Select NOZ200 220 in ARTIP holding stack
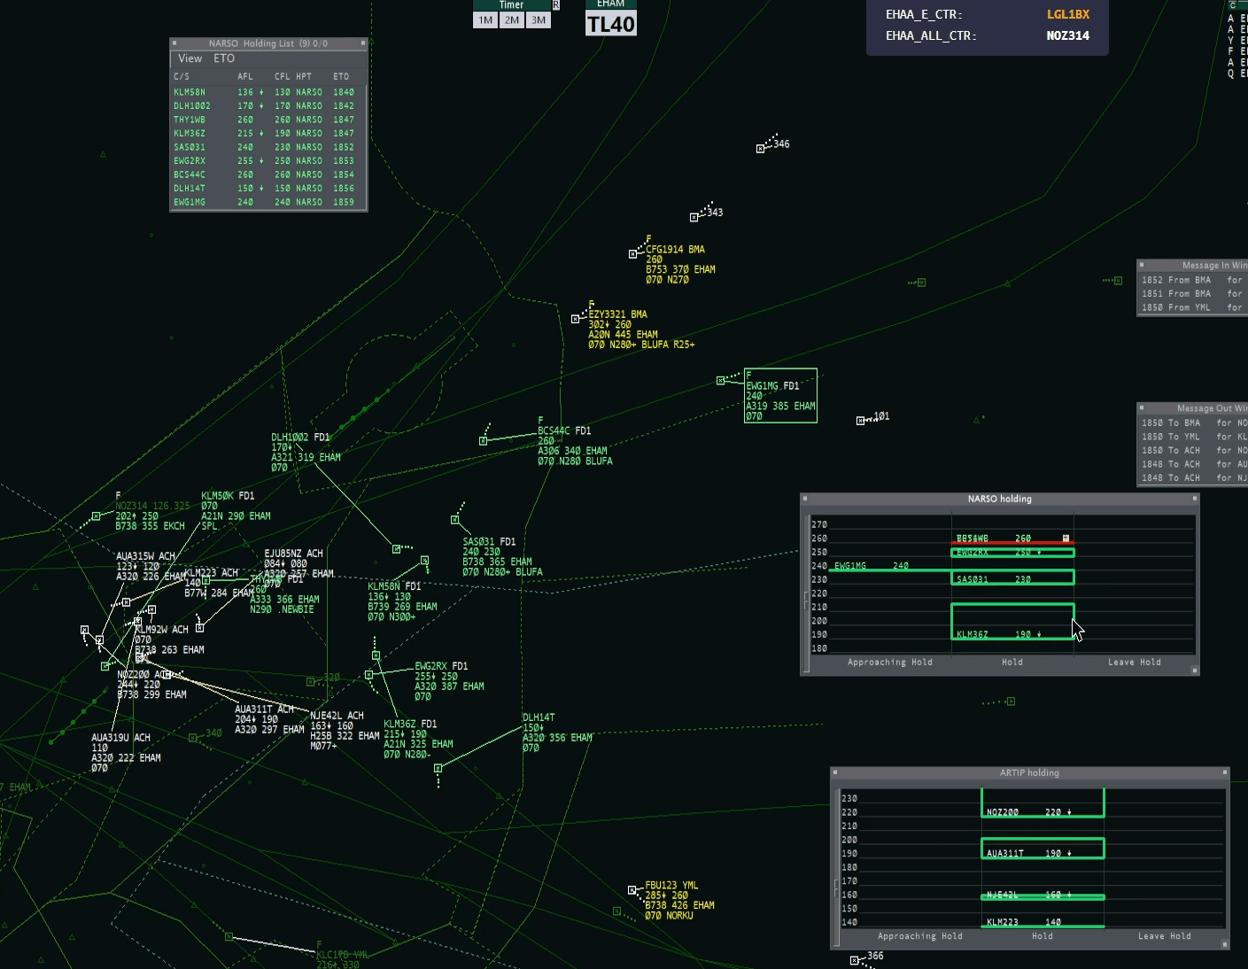This screenshot has height=969, width=1248. coord(1043,804)
